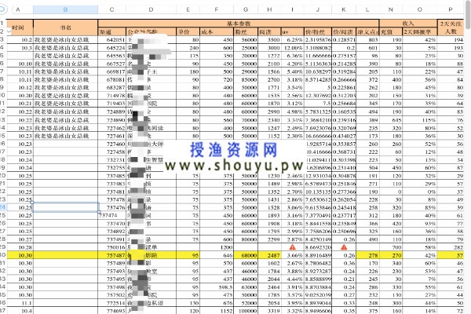The image size is (471, 314).
Task: Click date cell 11.1
Action: [x=20, y=303]
